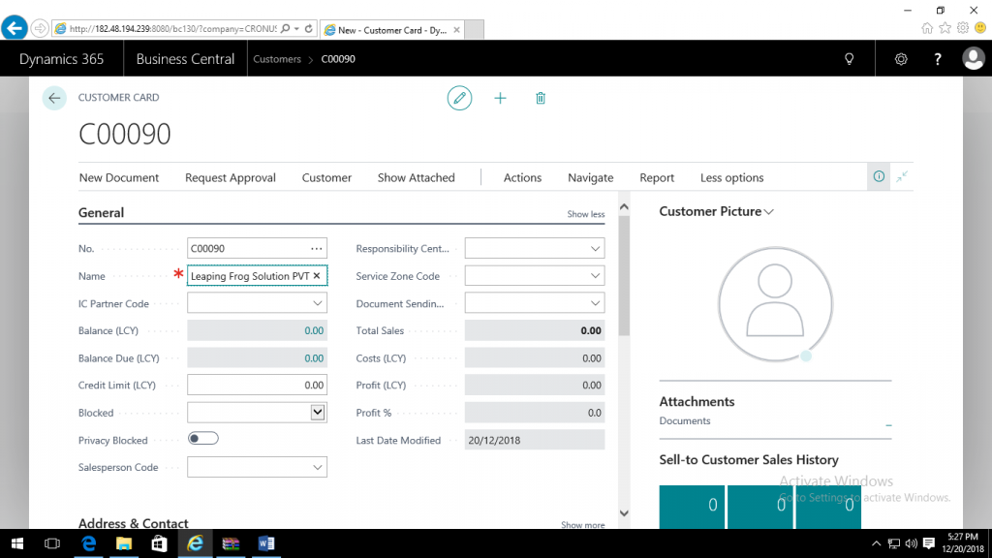The width and height of the screenshot is (992, 558).
Task: Click Show more in Address & Contact
Action: [x=582, y=524]
